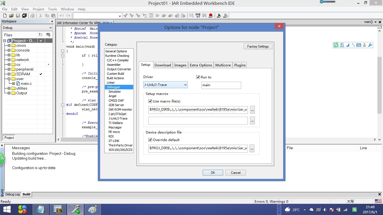Switch to the Plugins tab
Screen dimensions: 383x215
click(x=240, y=65)
